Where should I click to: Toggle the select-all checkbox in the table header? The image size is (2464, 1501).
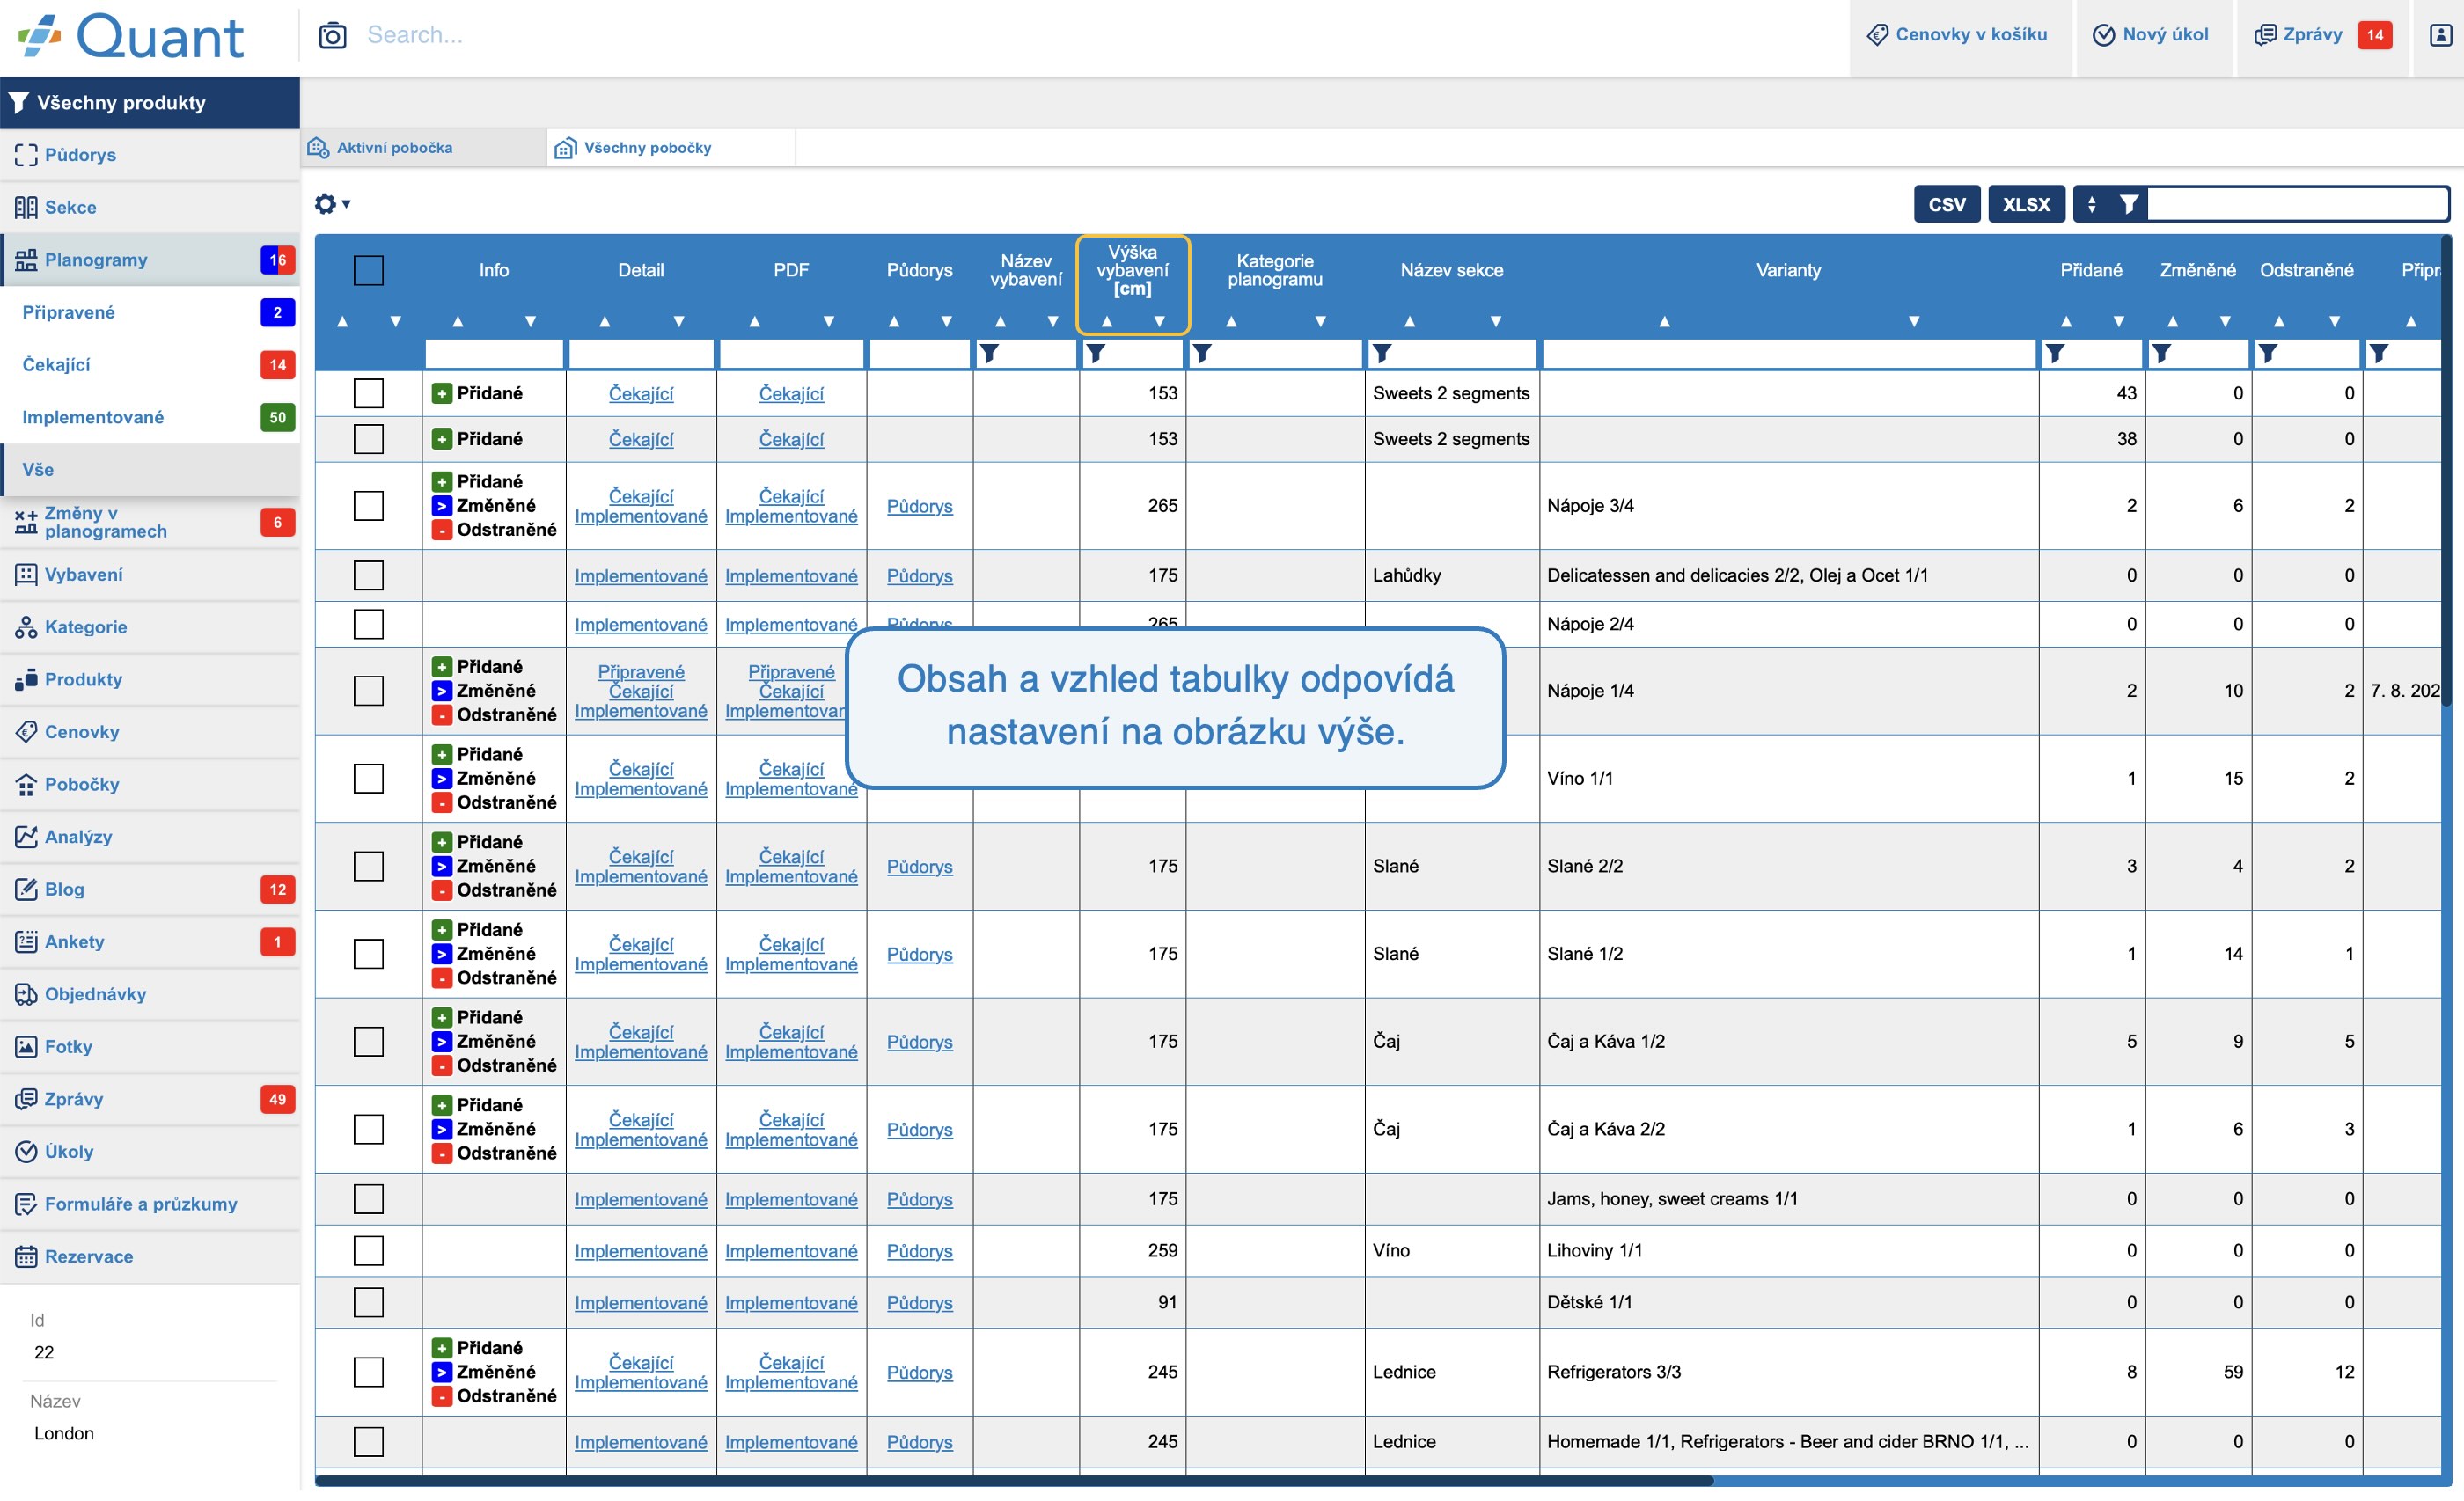click(x=368, y=270)
